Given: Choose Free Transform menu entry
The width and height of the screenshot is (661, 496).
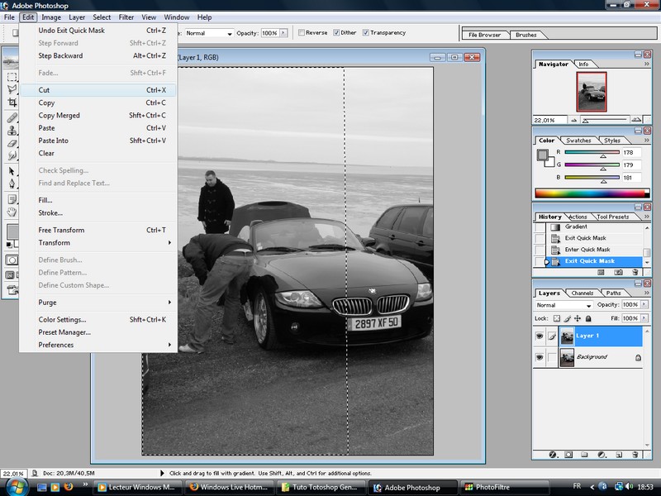Looking at the screenshot, I should point(97,230).
